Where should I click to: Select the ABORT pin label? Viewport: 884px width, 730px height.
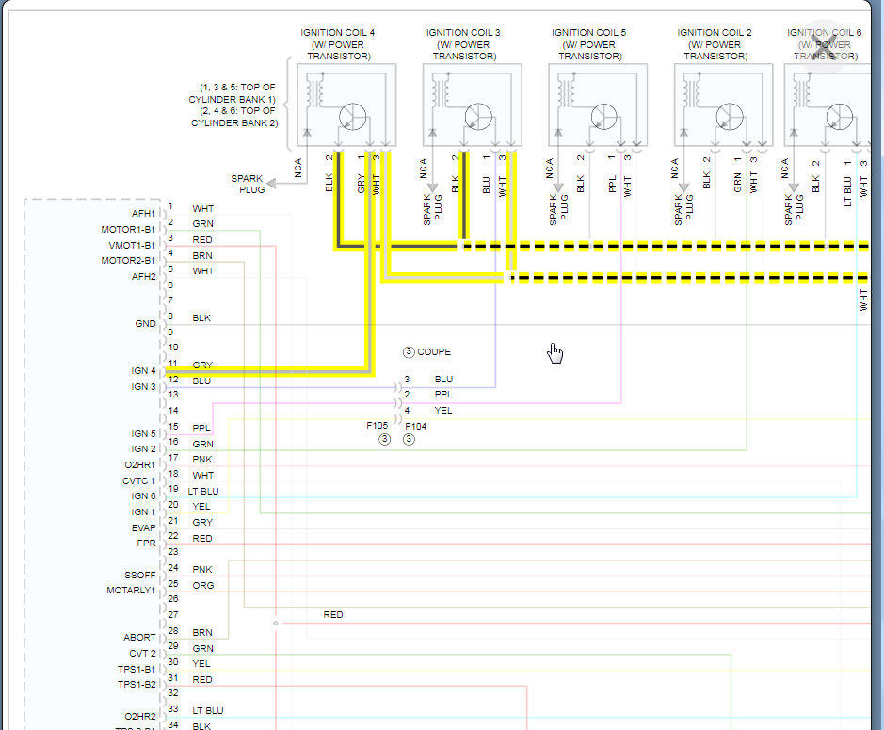point(139,637)
